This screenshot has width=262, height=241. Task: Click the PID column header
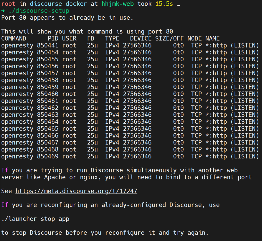pyautogui.click(x=53, y=38)
